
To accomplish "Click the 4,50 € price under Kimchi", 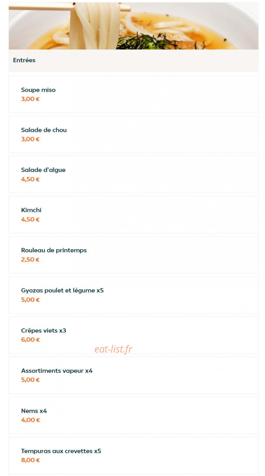I will tap(31, 219).
